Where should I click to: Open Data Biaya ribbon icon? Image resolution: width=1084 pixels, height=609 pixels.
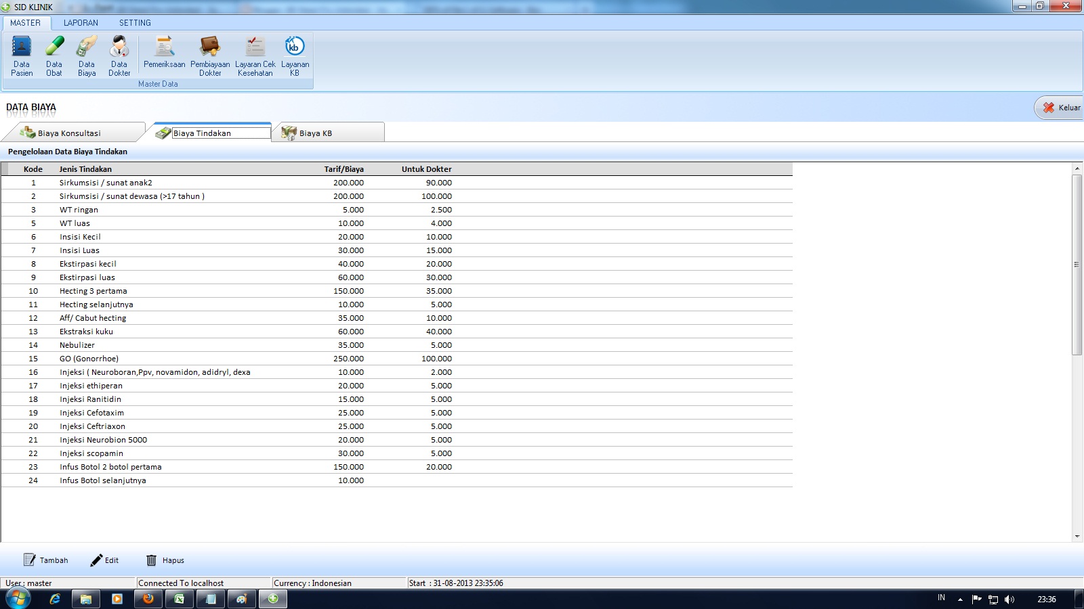[87, 55]
